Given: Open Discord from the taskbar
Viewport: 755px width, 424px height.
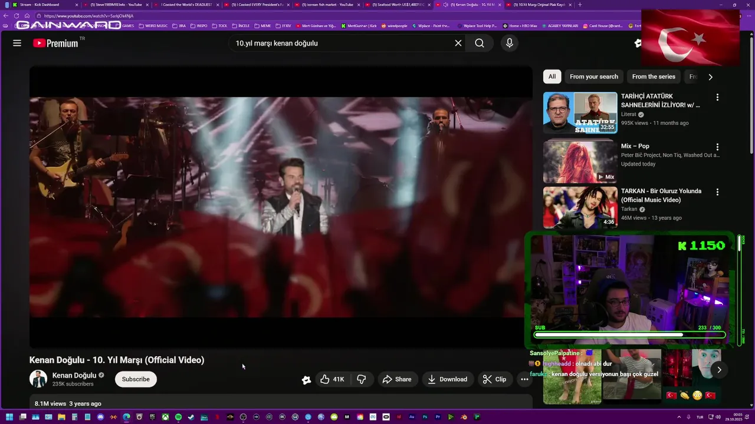Looking at the screenshot, I should (100, 417).
